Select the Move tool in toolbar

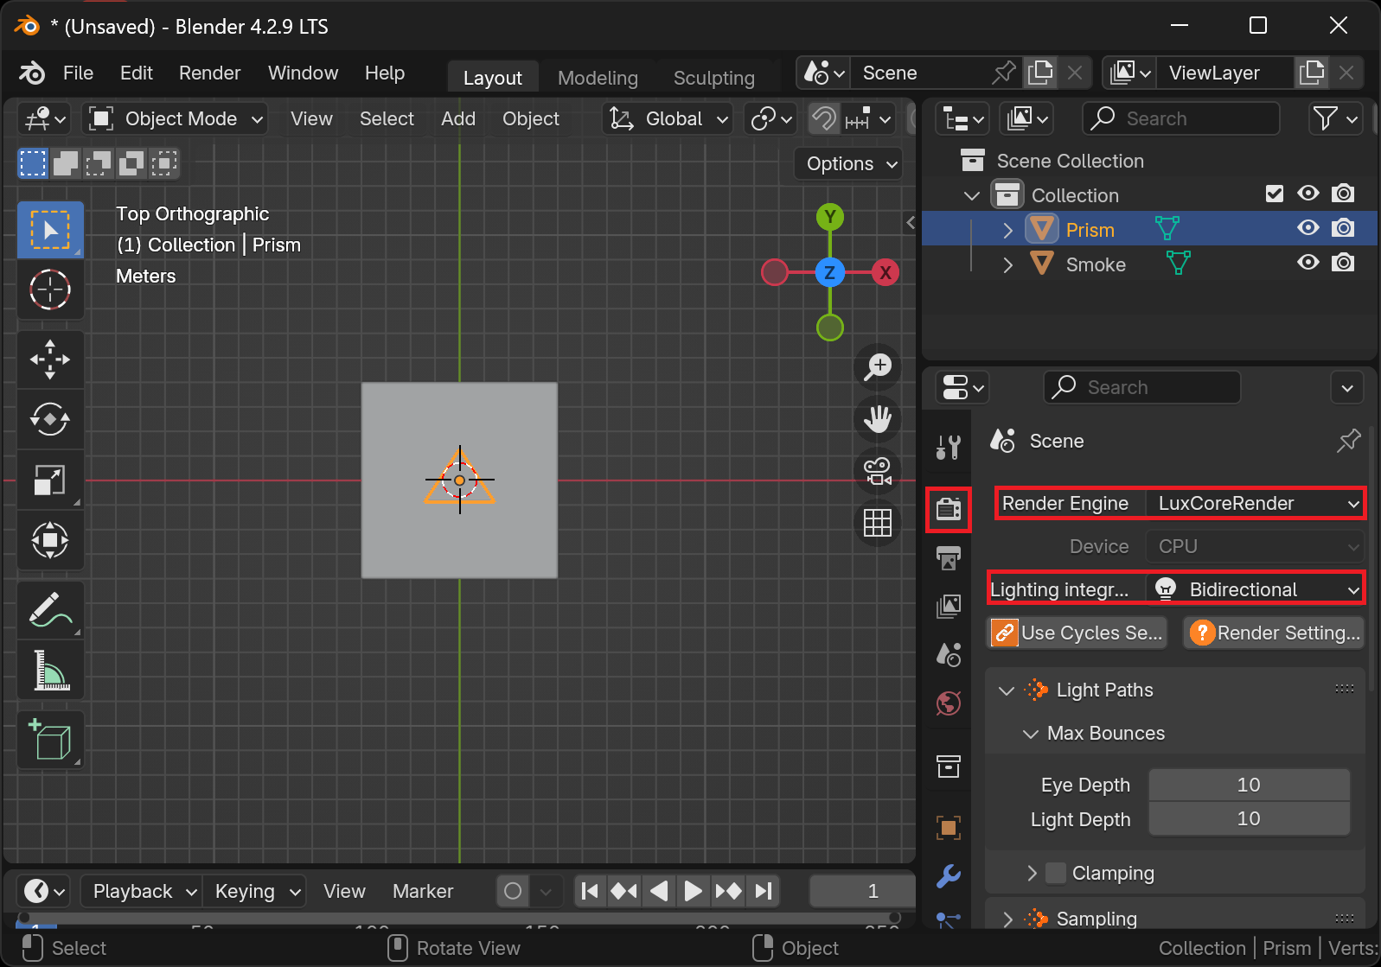point(50,359)
